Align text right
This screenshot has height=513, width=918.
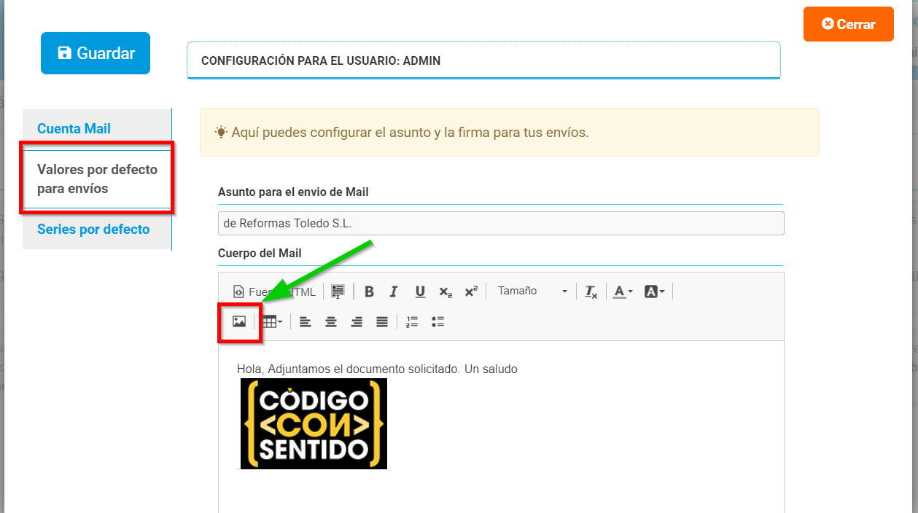(357, 321)
